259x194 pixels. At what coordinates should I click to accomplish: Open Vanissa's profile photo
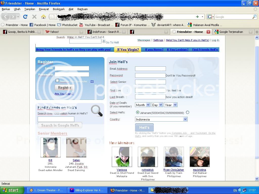click(122, 157)
